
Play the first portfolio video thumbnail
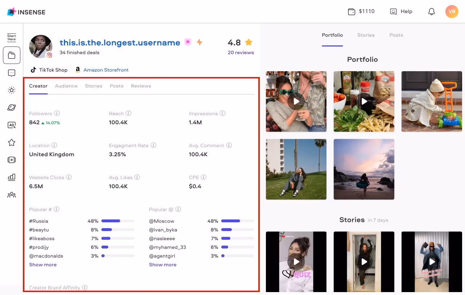[x=296, y=101]
